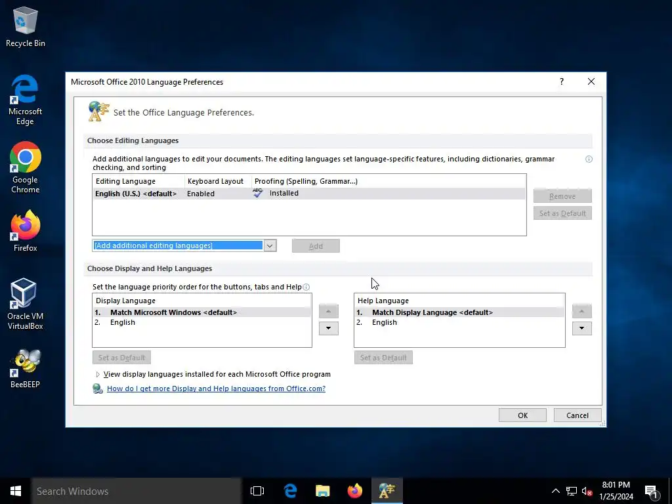Click the taskbar clock showing 8:01 PM

click(x=616, y=491)
